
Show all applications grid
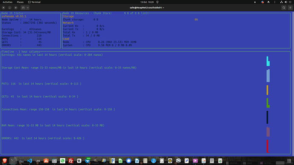click(289, 161)
